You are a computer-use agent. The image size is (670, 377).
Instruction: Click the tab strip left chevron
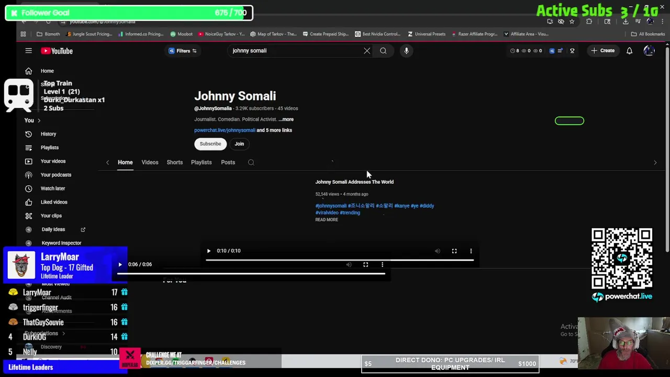[107, 162]
